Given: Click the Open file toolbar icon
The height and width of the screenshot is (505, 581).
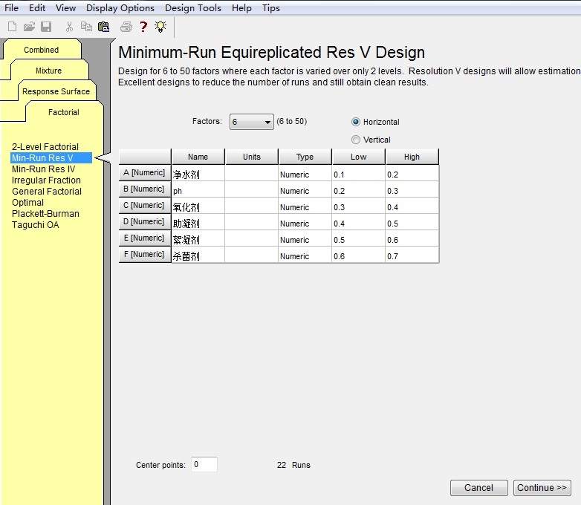Looking at the screenshot, I should click(29, 27).
